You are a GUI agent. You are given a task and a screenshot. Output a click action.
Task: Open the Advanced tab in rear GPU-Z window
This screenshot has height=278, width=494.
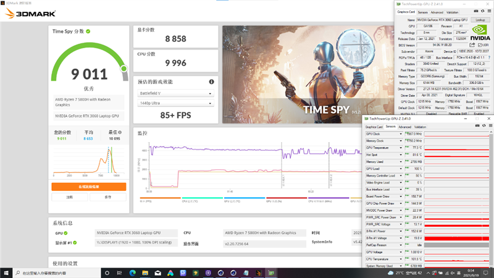pos(437,12)
